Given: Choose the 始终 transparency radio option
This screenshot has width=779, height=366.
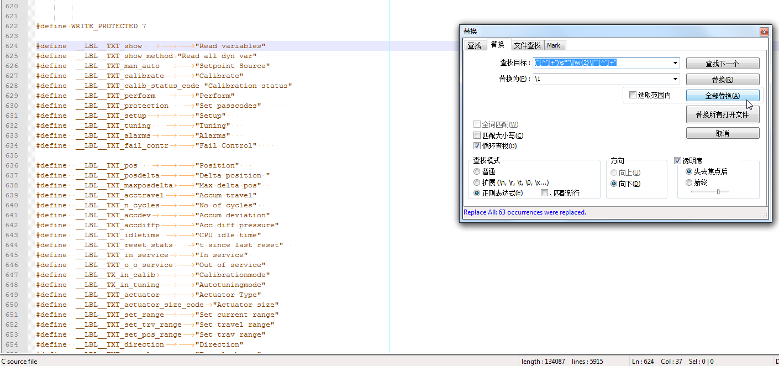Looking at the screenshot, I should pyautogui.click(x=688, y=182).
